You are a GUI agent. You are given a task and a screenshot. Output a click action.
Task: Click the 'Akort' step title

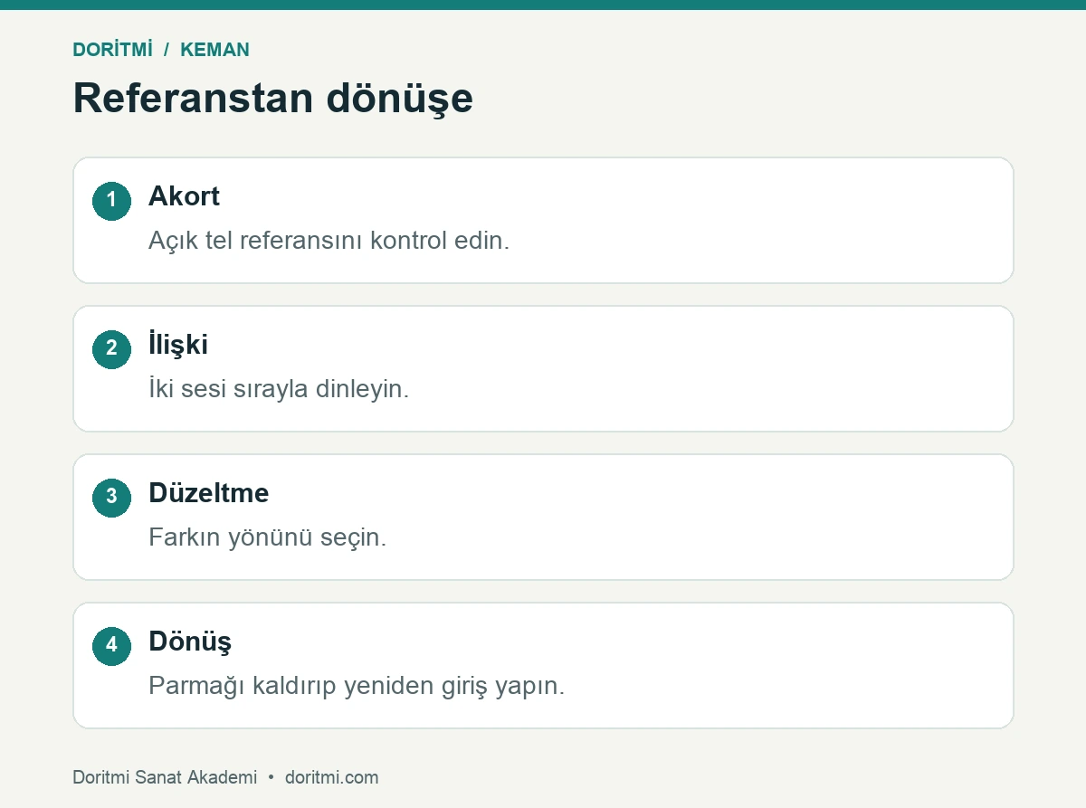point(184,196)
